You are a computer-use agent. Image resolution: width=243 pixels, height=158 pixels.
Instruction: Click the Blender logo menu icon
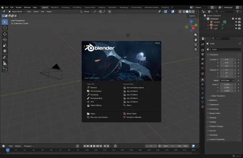2,8
